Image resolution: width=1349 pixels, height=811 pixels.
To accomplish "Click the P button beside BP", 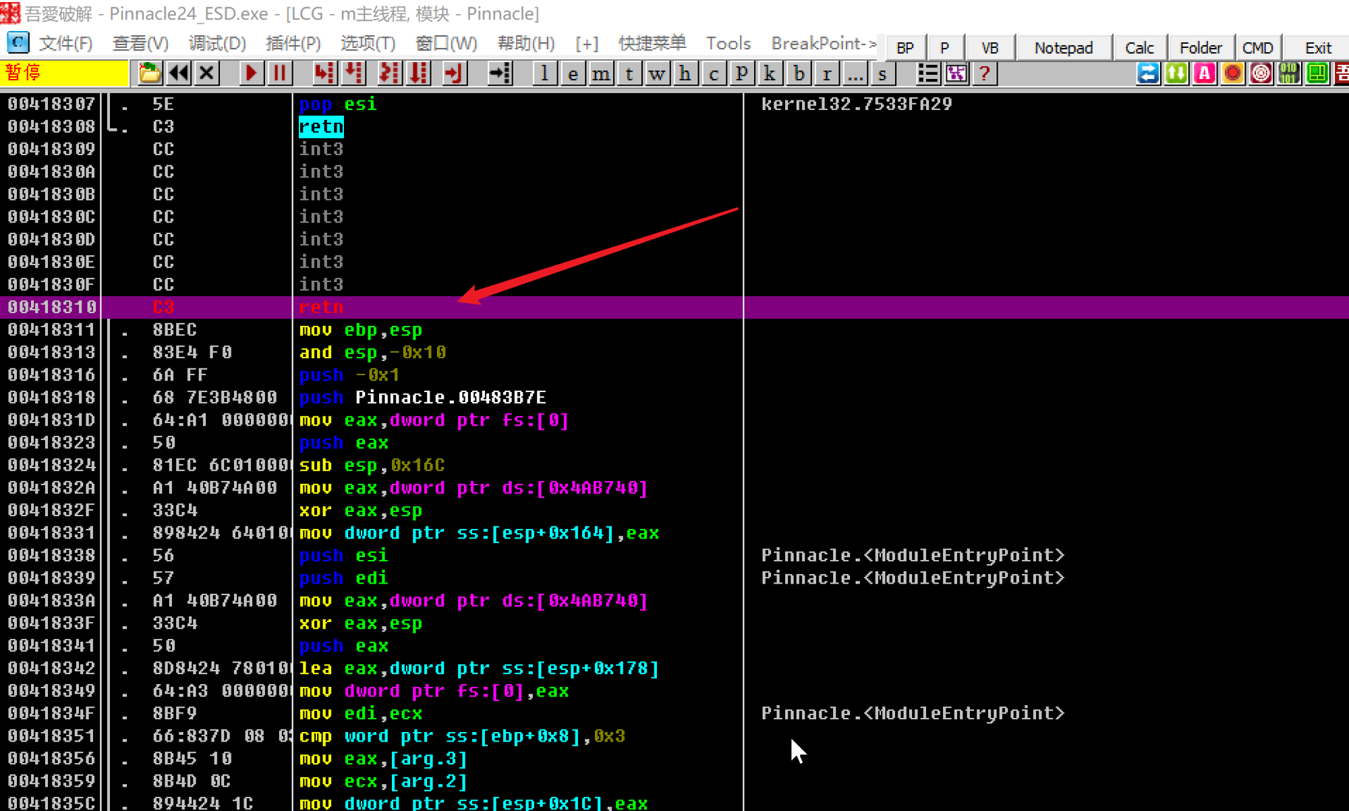I will point(944,48).
